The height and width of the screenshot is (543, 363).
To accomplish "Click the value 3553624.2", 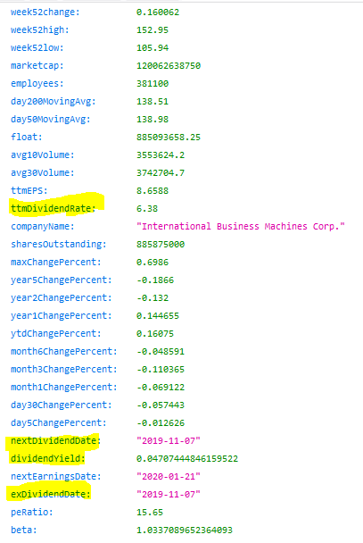I will 161,155.
